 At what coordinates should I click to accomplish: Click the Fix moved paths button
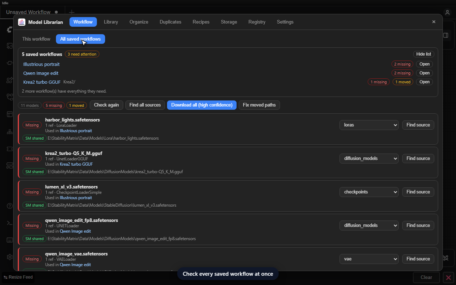pyautogui.click(x=259, y=105)
